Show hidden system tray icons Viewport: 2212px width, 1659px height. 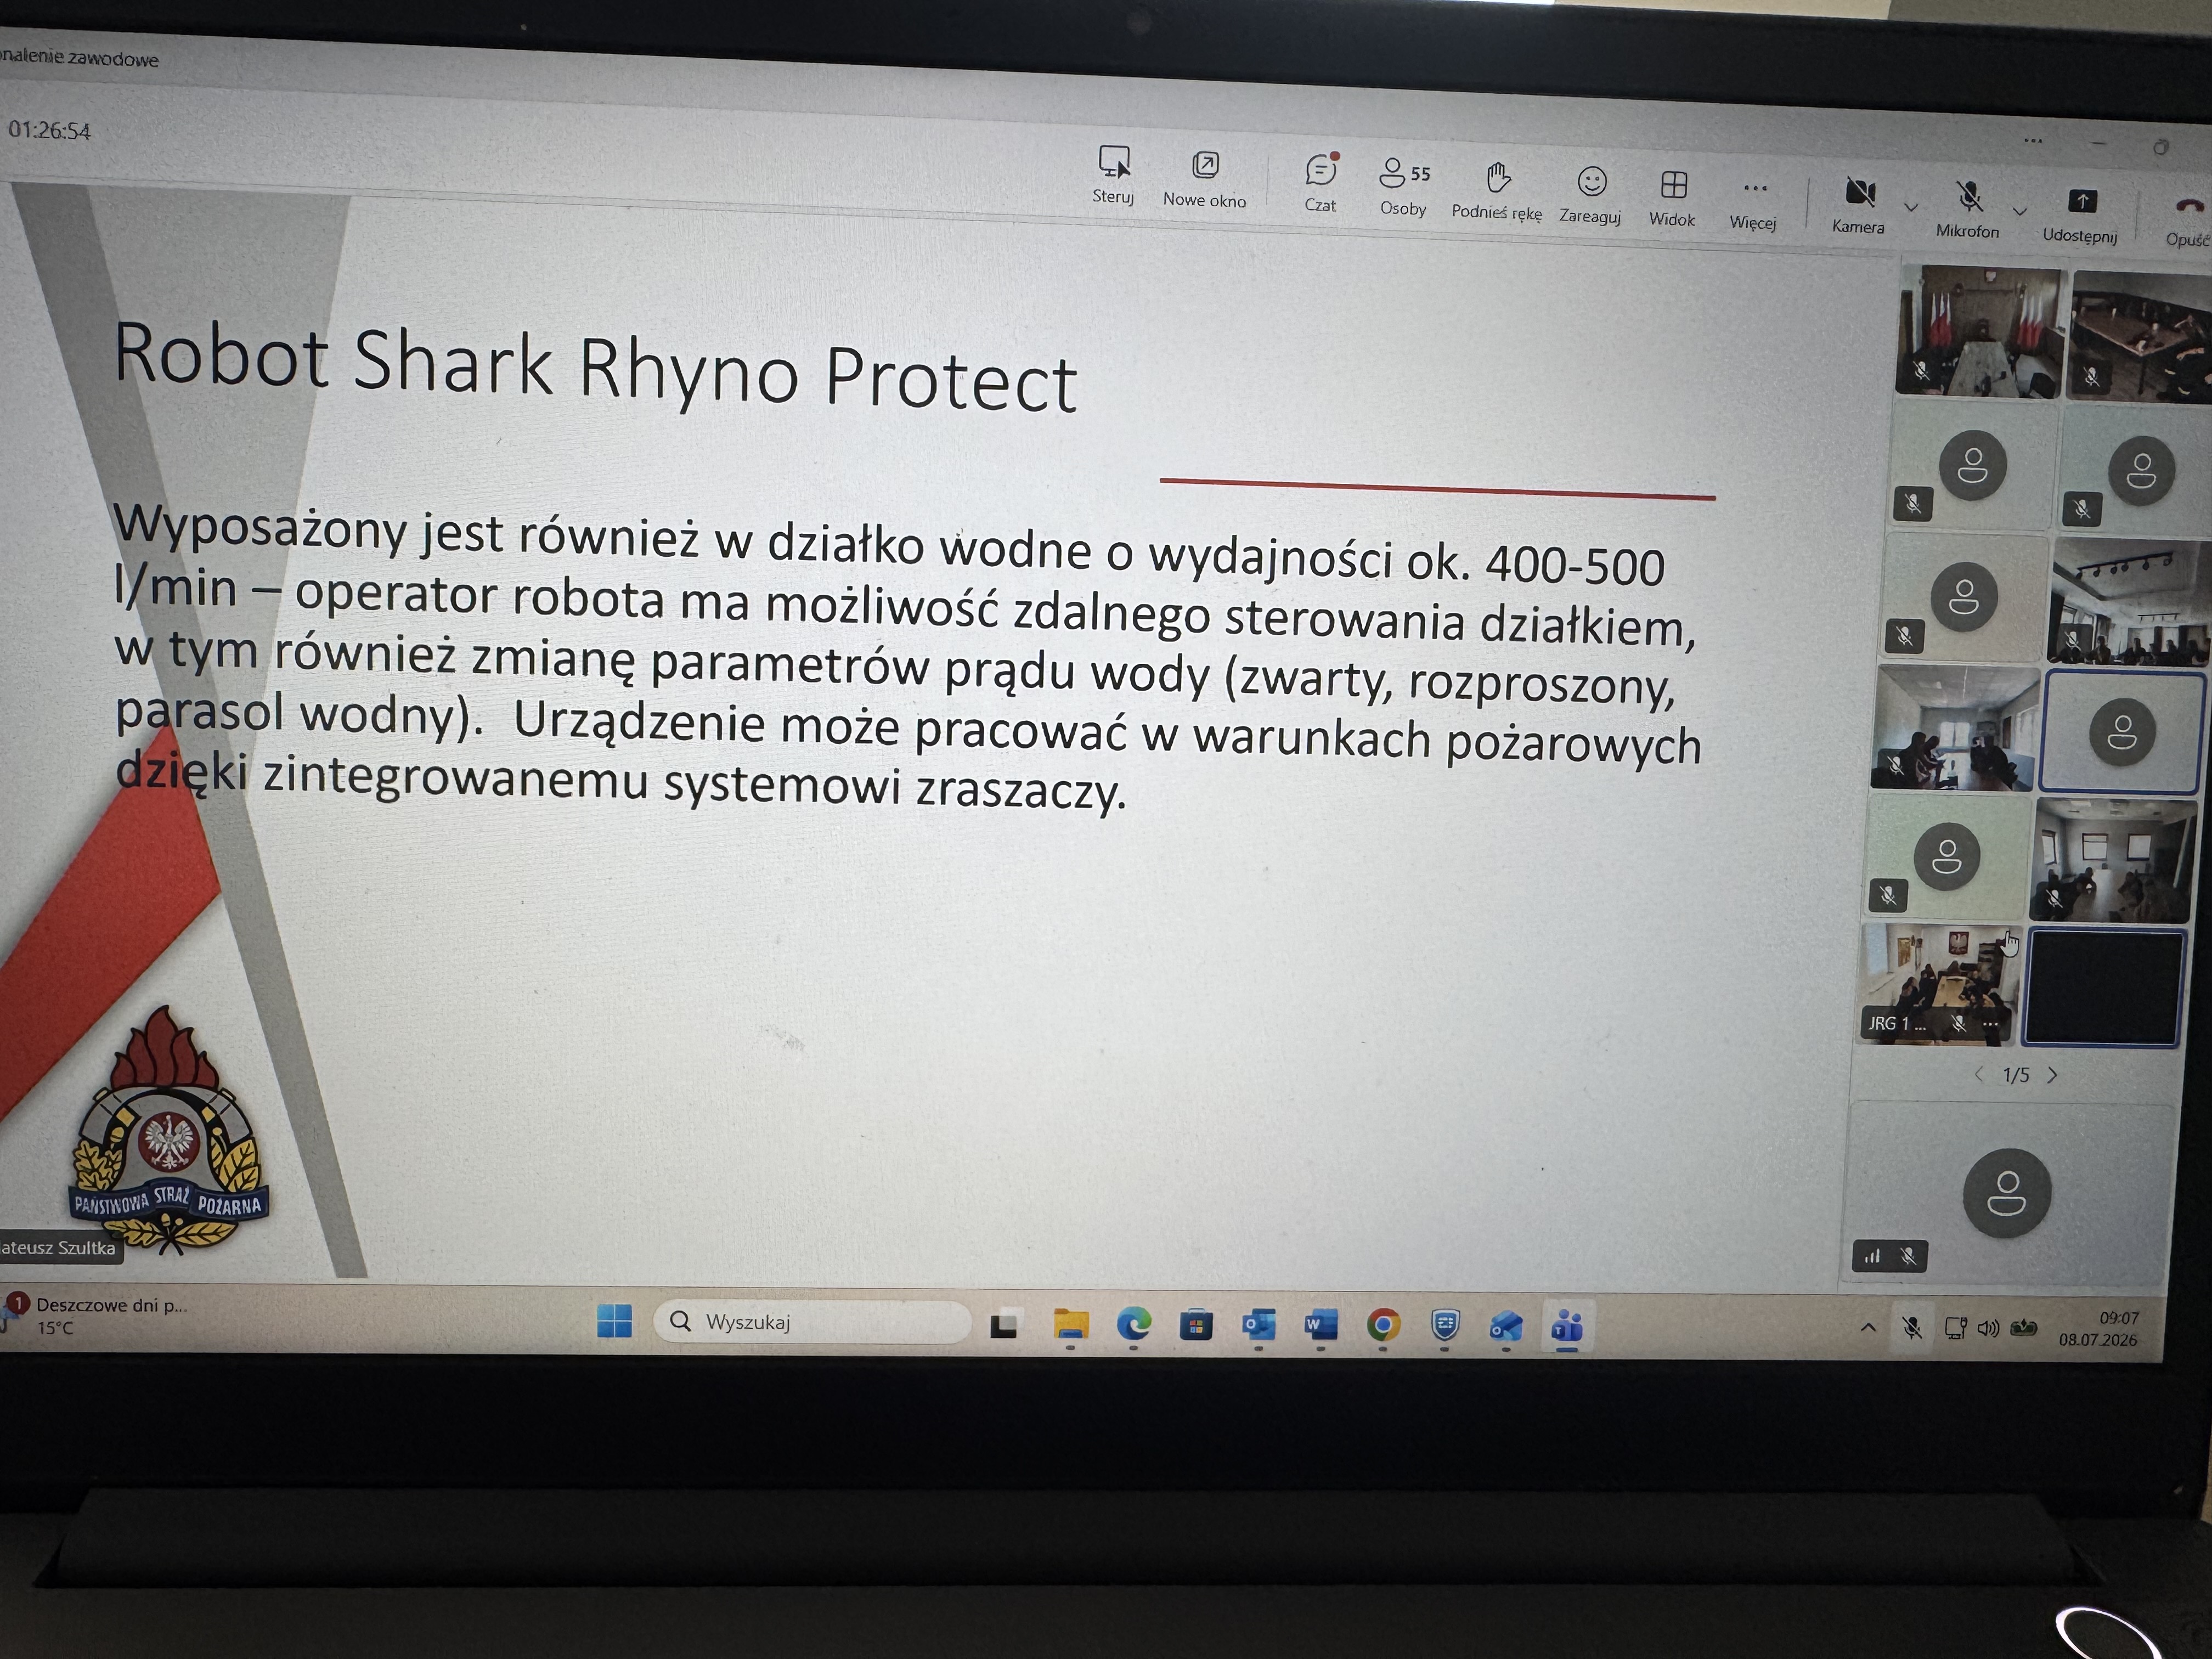[1867, 1328]
